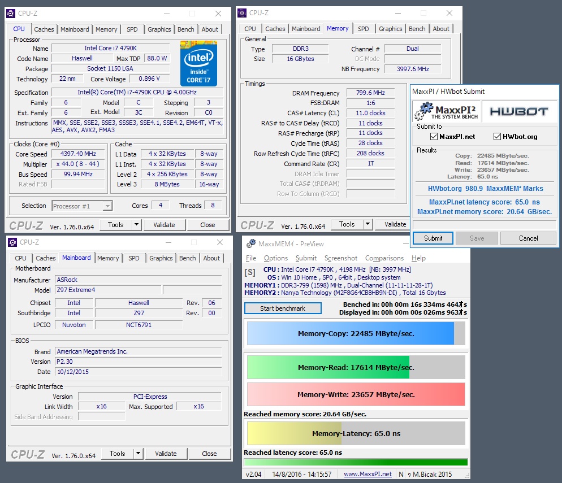Click Tools button in the CPU window
Screen dimensions: 562x483
[115, 225]
